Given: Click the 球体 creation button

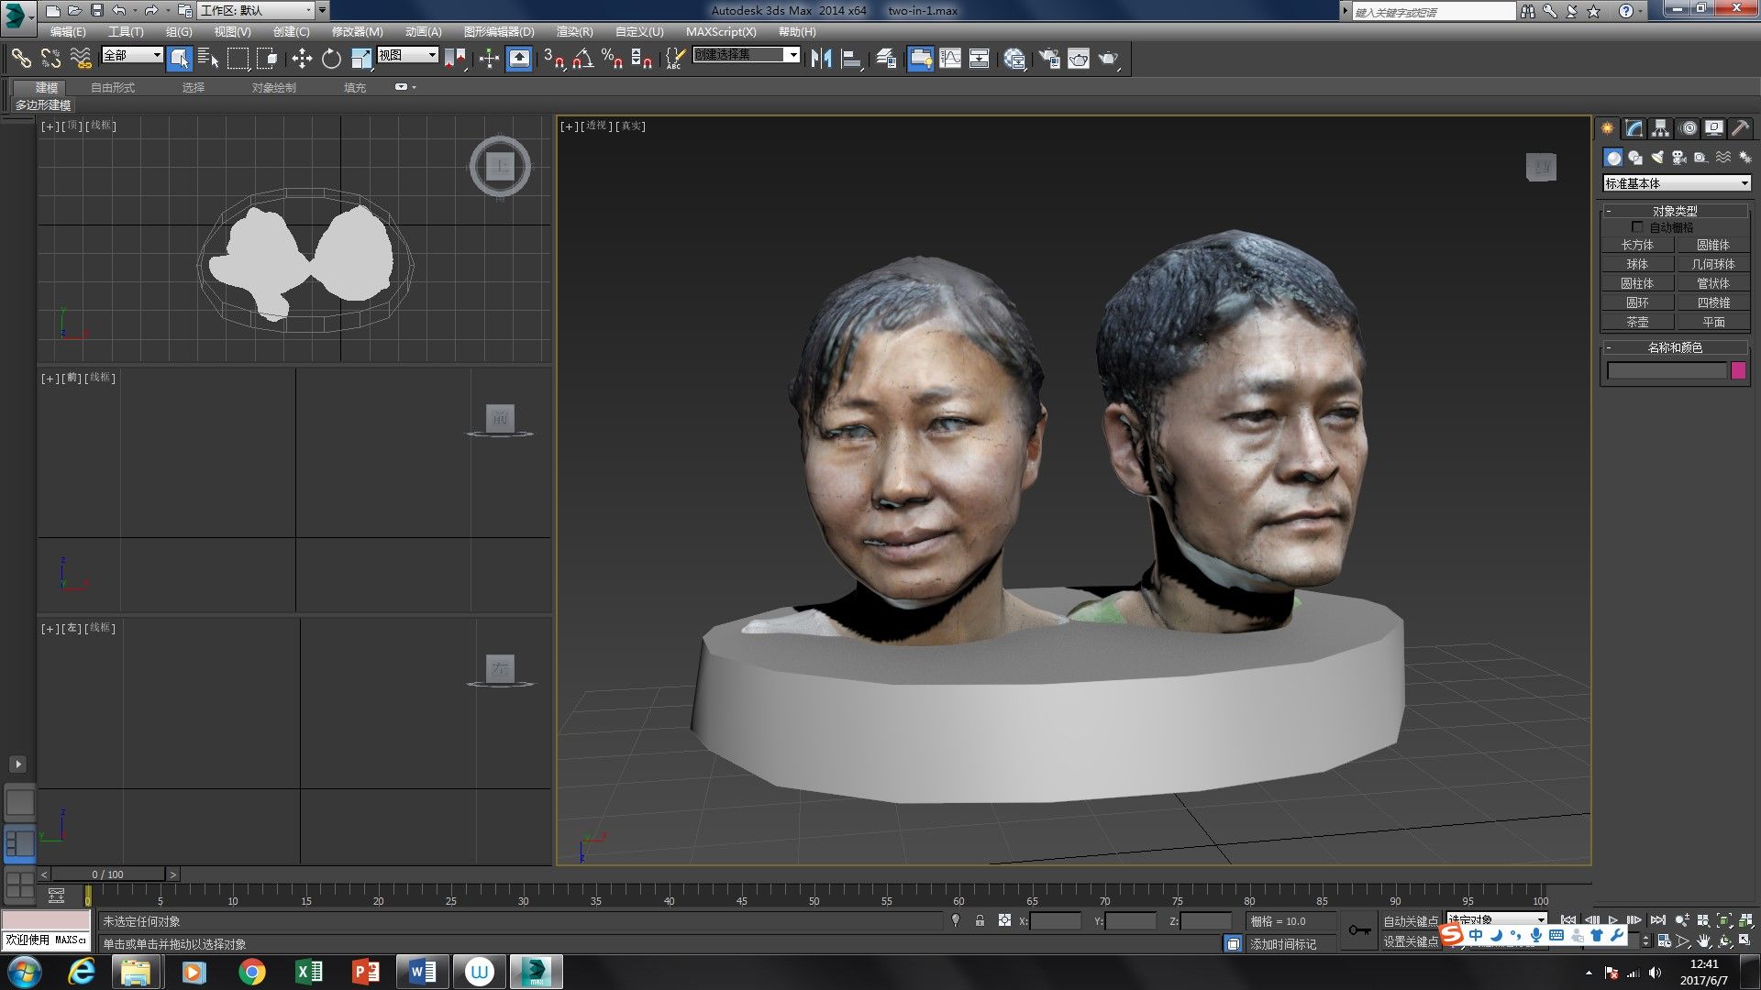Looking at the screenshot, I should (x=1637, y=264).
